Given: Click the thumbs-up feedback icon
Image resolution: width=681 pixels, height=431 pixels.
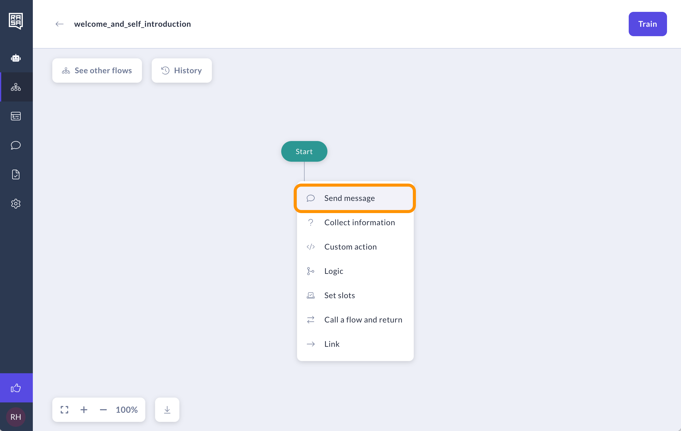Looking at the screenshot, I should coord(16,388).
